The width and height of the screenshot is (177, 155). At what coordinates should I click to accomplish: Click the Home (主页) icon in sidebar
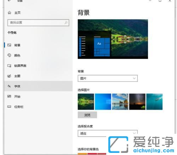10,13
